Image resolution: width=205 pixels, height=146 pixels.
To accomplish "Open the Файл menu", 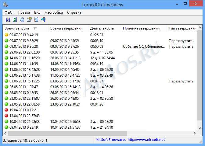I will (x=9, y=12).
